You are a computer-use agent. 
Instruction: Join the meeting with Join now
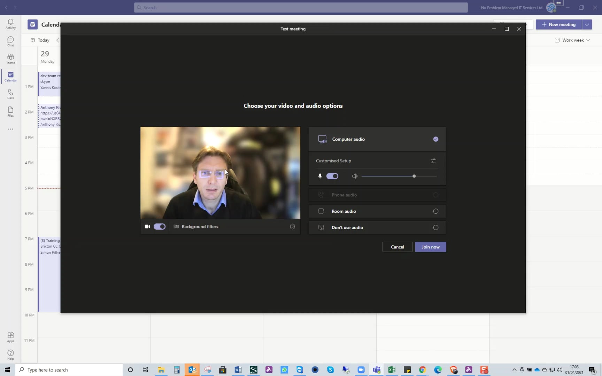[x=430, y=247]
